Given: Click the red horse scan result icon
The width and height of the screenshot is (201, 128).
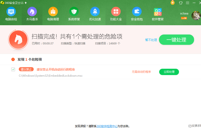Looking at the screenshot, I should click(18, 40).
